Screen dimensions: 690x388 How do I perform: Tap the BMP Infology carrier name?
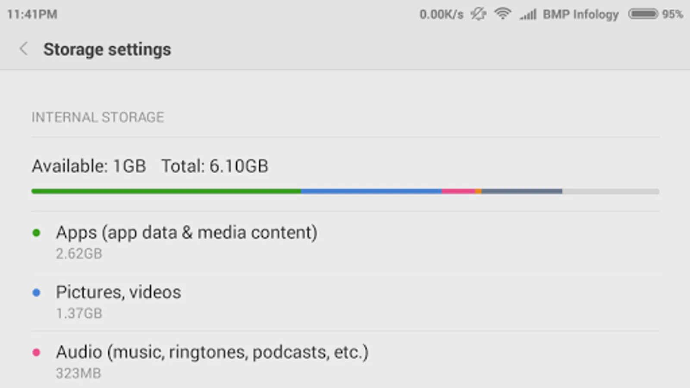[x=580, y=15]
